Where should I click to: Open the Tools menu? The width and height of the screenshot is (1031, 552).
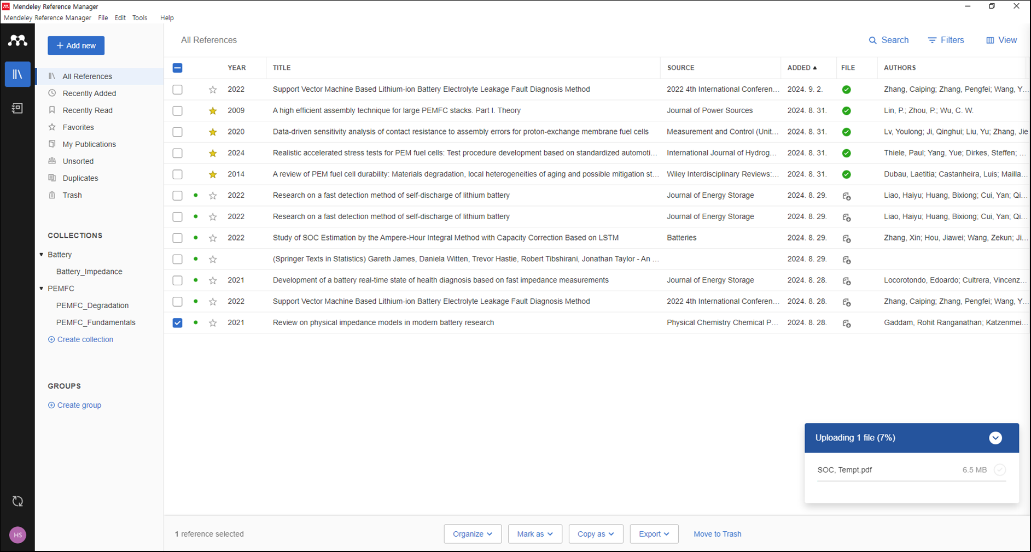click(x=140, y=18)
